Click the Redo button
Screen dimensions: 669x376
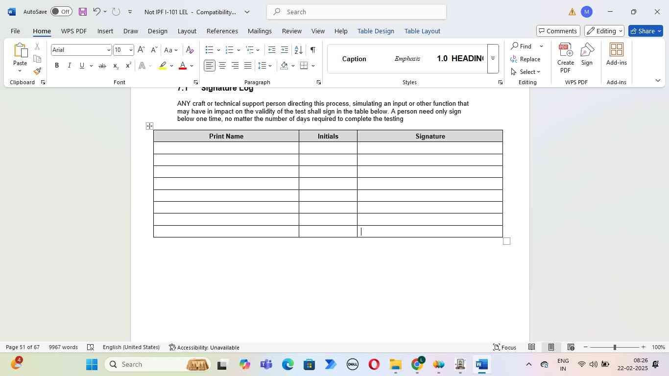(116, 12)
